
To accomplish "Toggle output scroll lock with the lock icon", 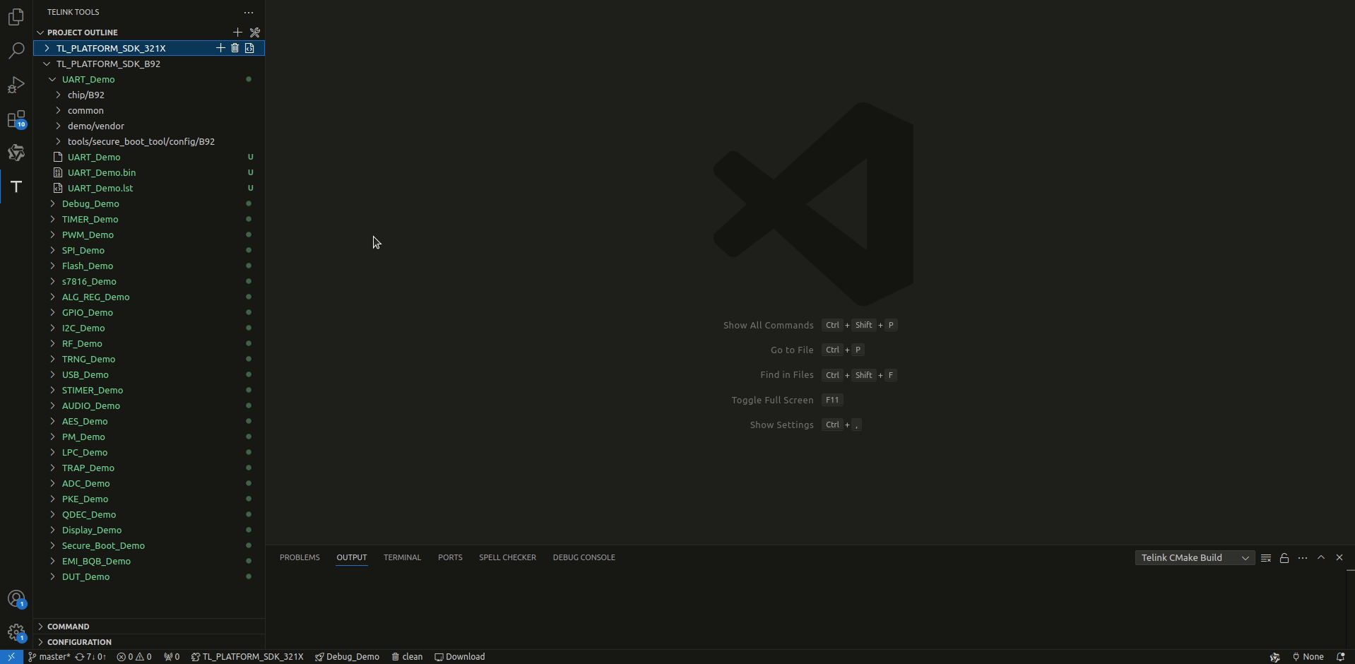I will [1284, 558].
